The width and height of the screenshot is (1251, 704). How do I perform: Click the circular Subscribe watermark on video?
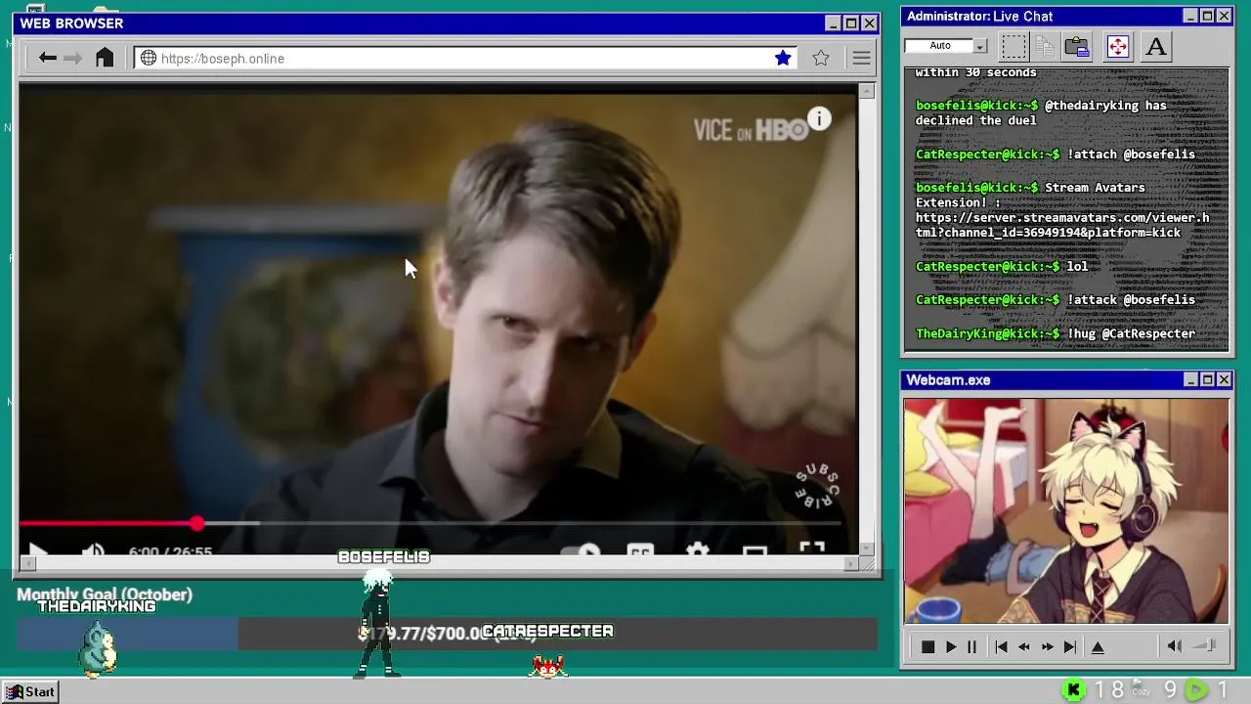click(817, 485)
